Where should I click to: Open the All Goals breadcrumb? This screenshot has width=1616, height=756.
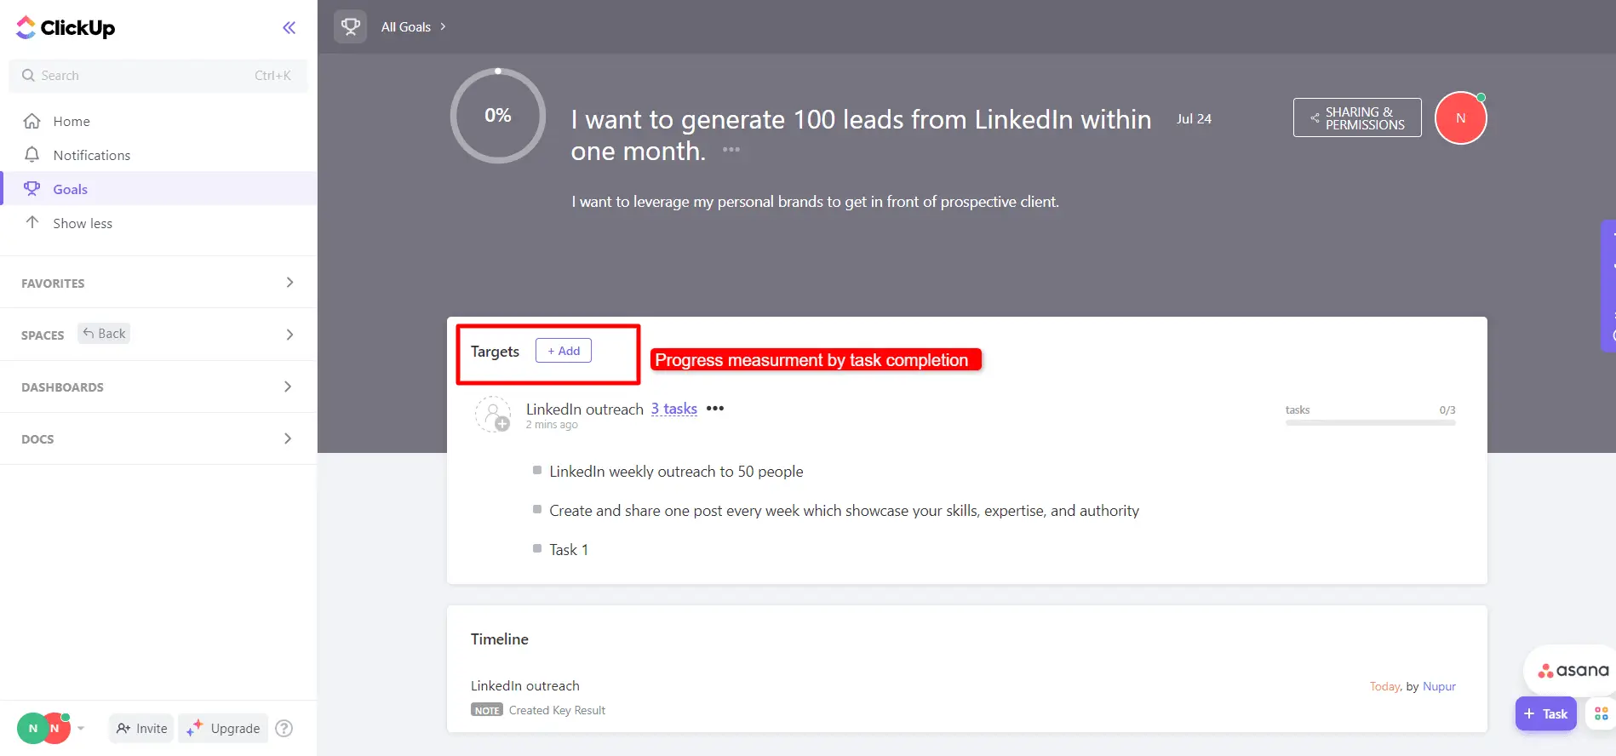(405, 27)
